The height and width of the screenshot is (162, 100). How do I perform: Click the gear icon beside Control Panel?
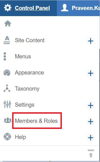click(x=8, y=8)
